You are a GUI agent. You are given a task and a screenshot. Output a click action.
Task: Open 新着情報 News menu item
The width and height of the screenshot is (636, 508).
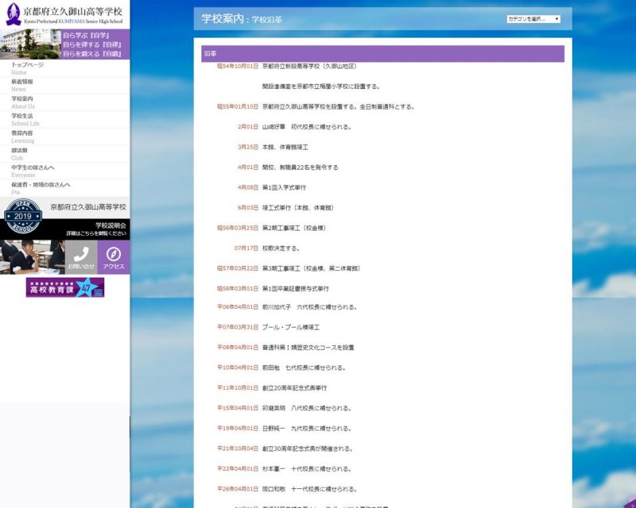point(22,85)
